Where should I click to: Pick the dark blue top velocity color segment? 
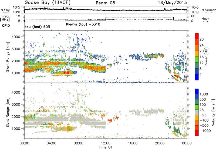tap(197, 91)
